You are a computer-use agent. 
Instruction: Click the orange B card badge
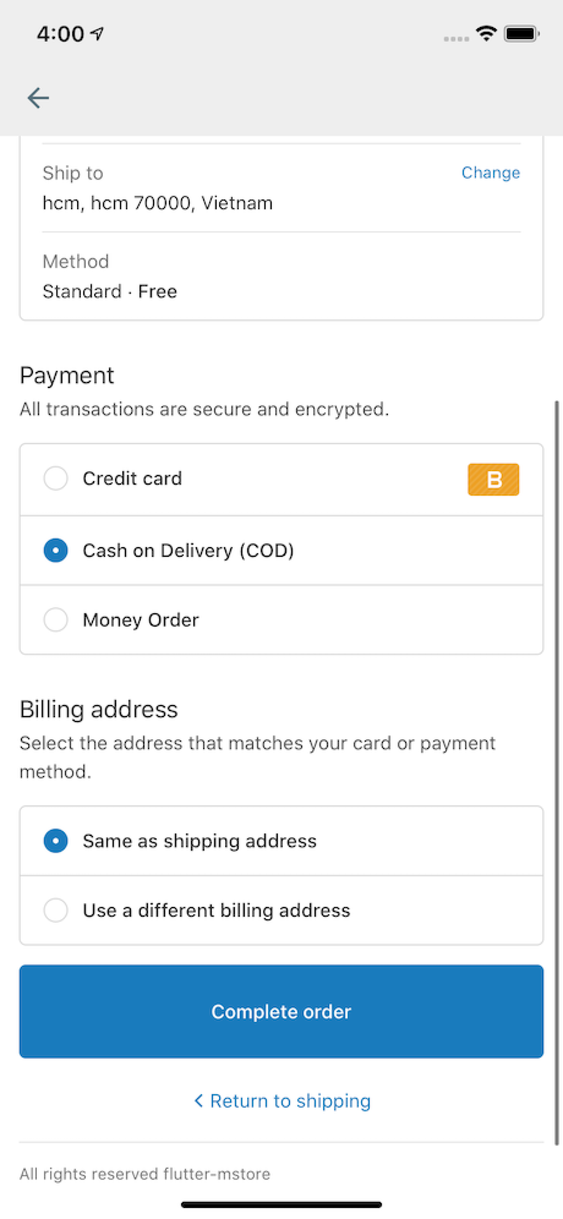click(493, 479)
